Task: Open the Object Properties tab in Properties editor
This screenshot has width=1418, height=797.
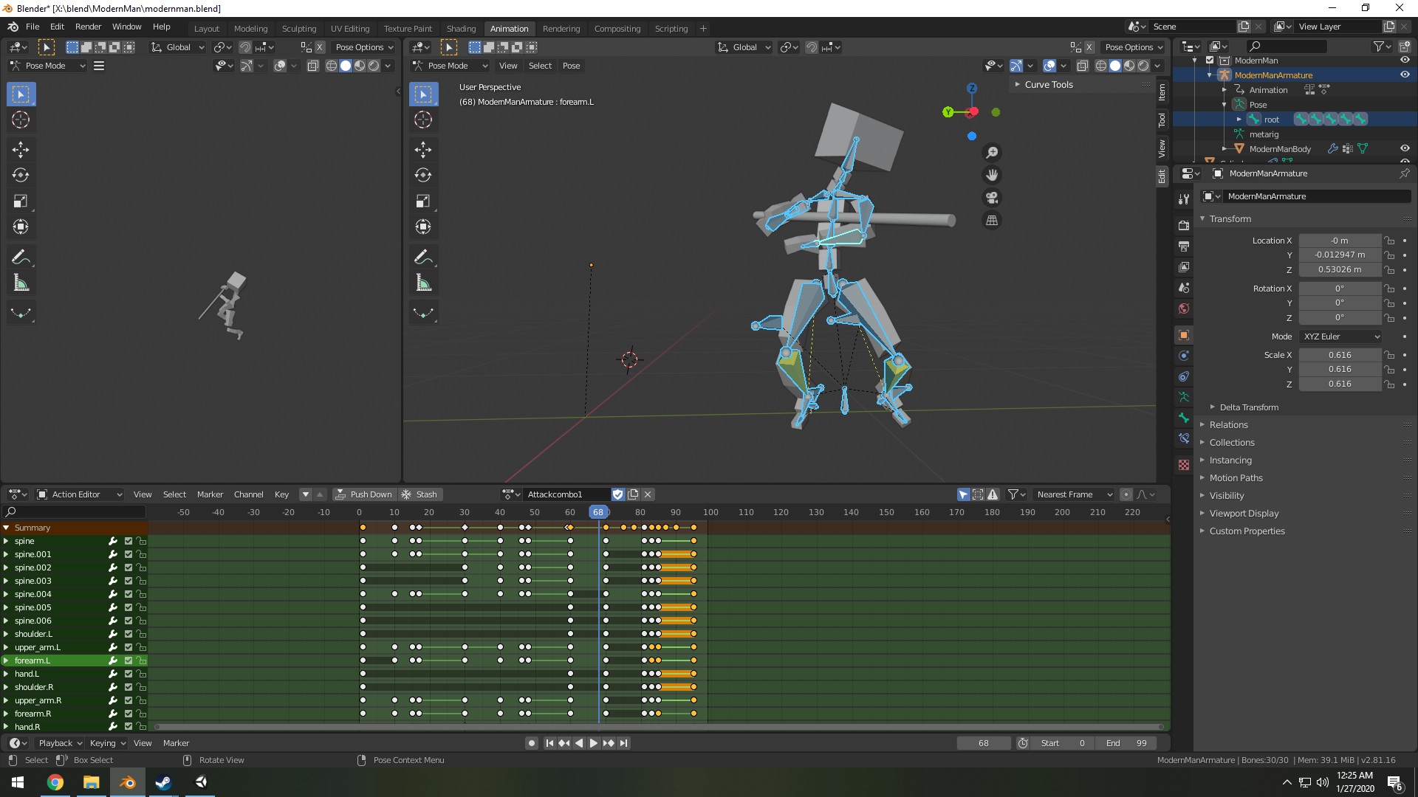Action: [x=1184, y=335]
